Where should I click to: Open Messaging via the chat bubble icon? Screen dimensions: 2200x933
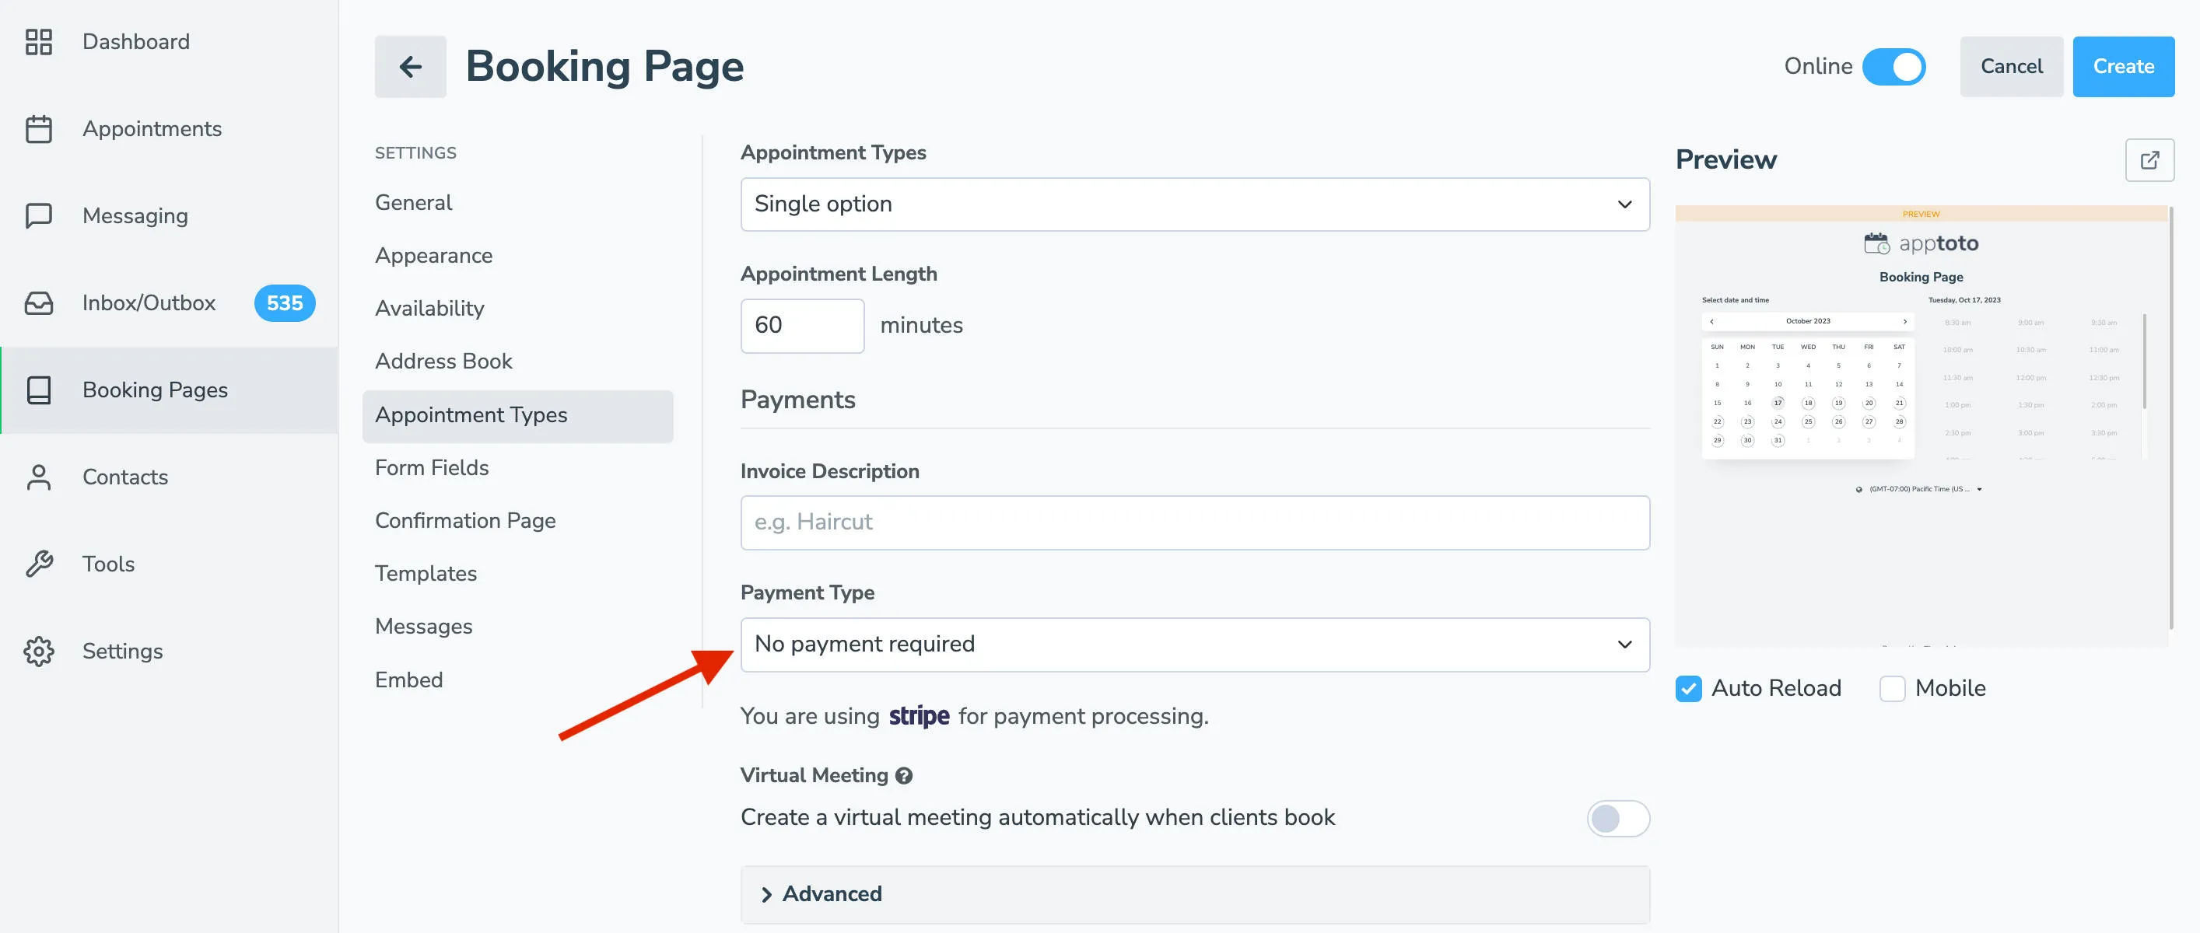pos(38,215)
